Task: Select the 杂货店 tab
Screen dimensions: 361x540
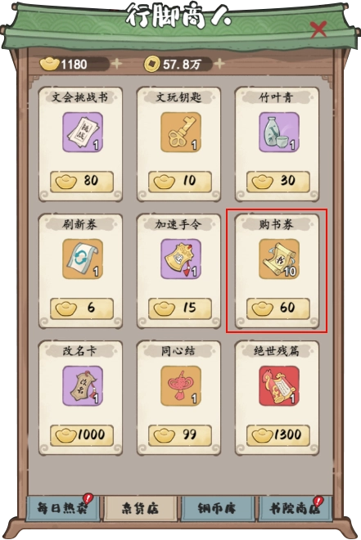Action: point(140,508)
